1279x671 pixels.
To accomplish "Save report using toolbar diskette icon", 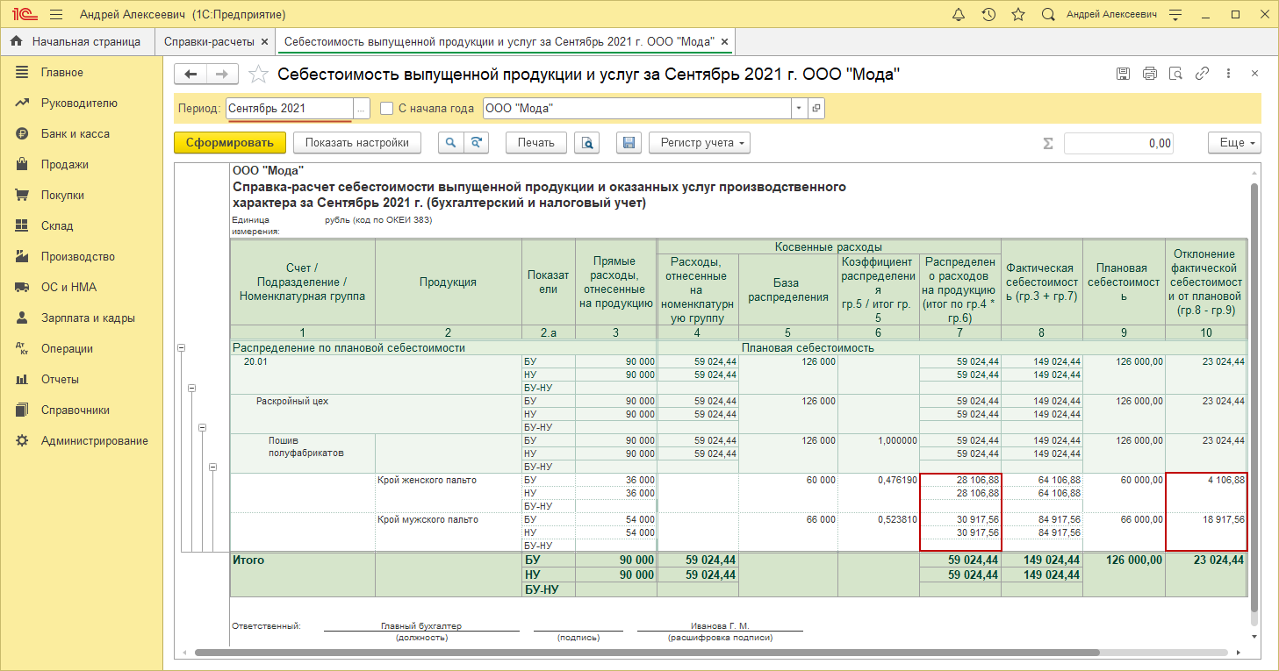I will click(x=628, y=143).
